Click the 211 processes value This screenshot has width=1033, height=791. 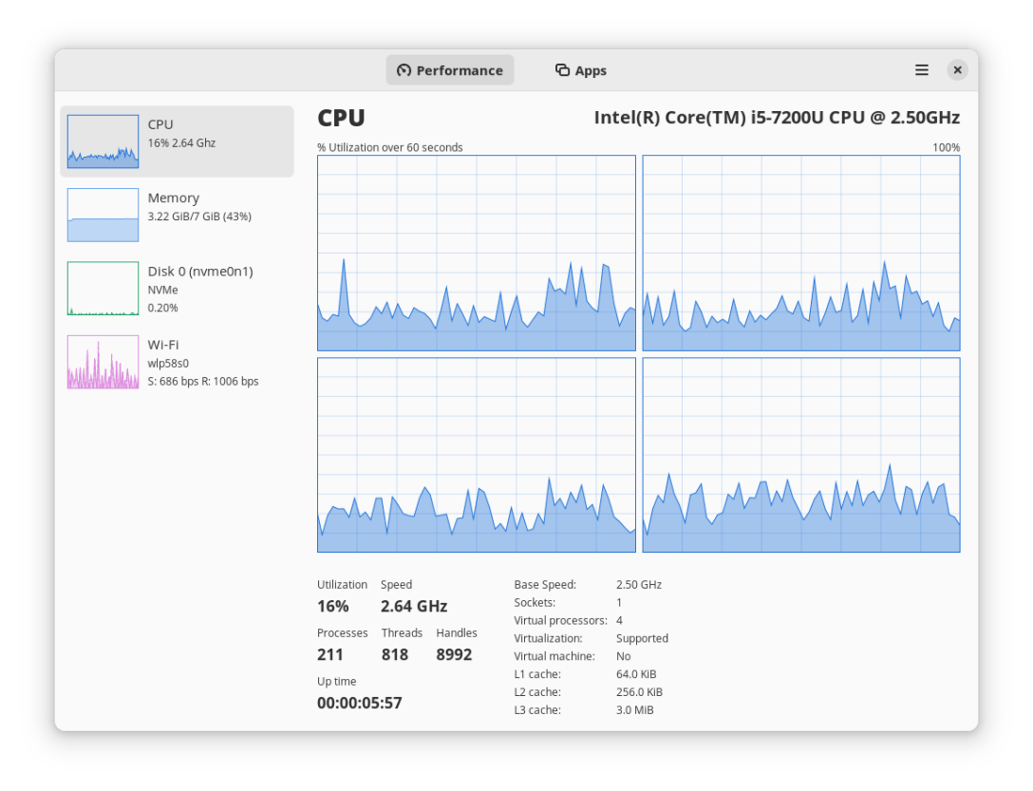(x=330, y=654)
